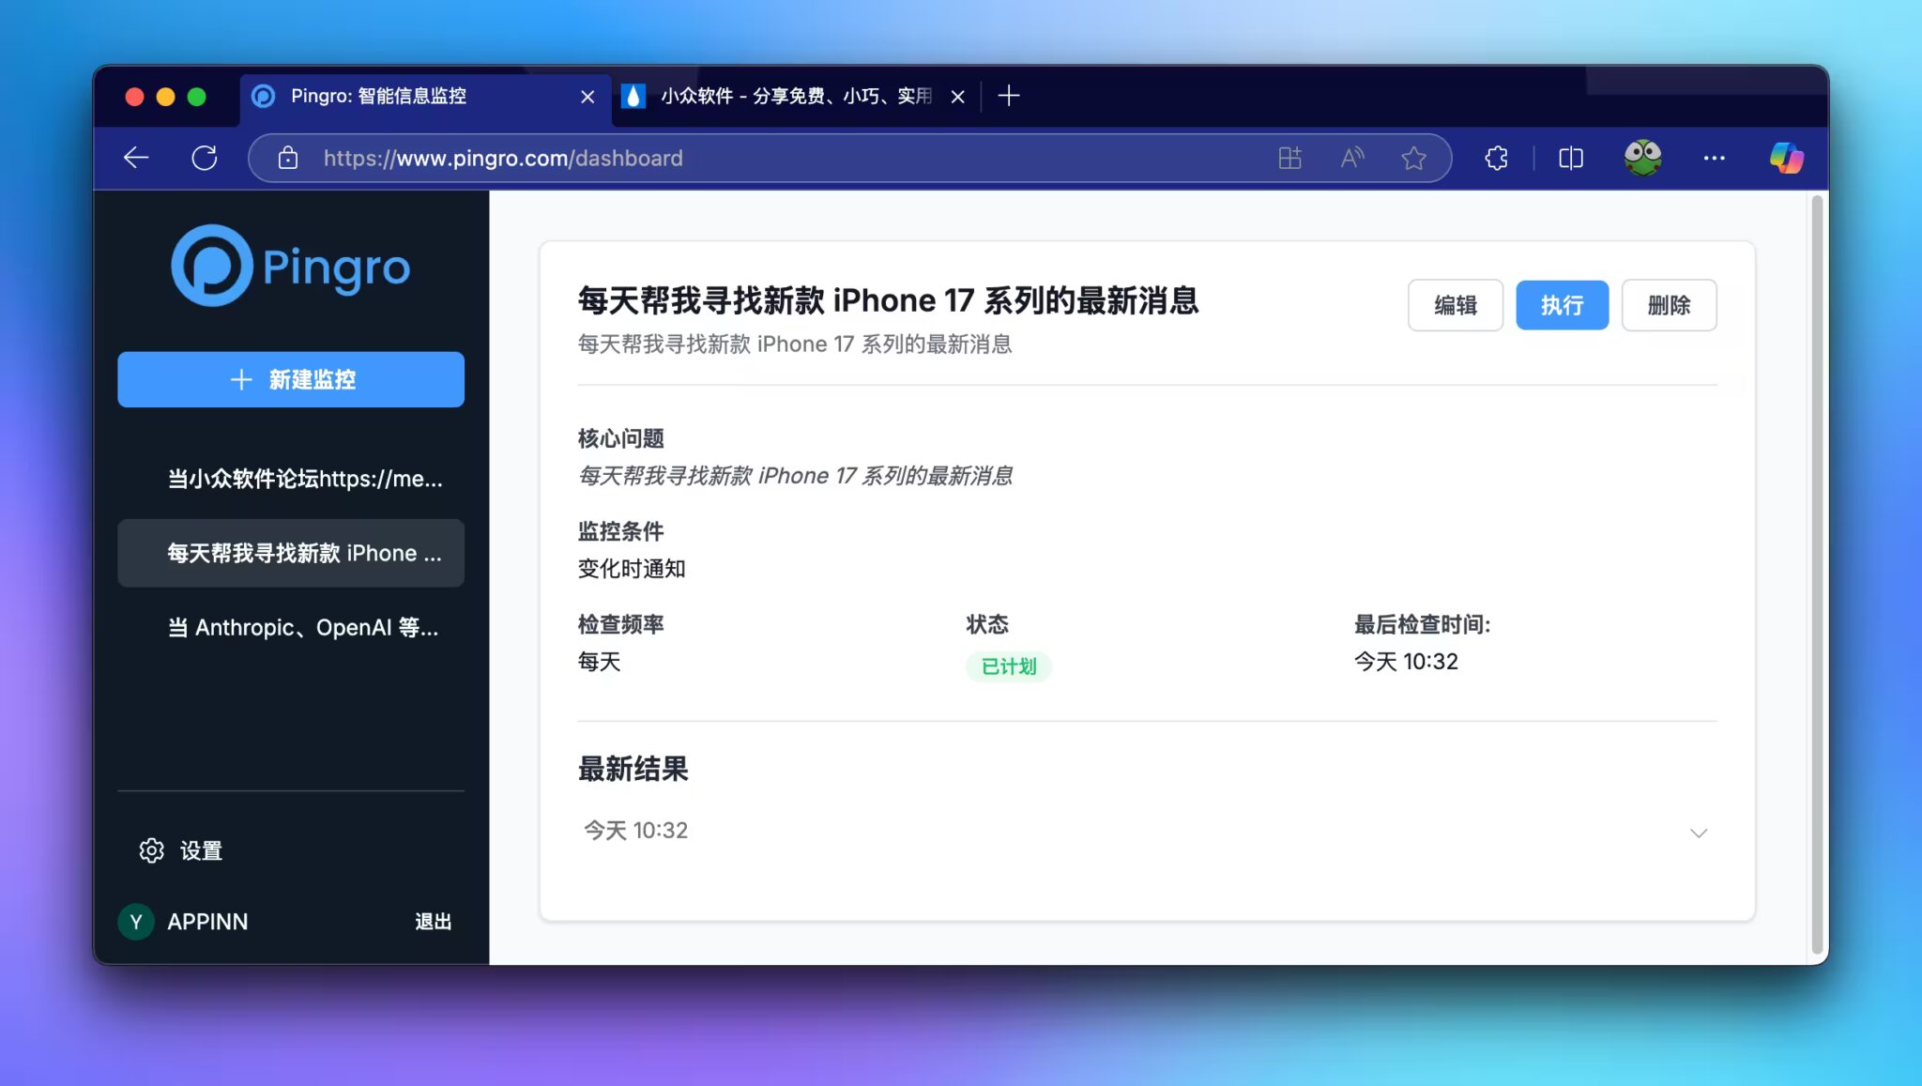Screen dimensions: 1922x1086
Task: Expand the 今天 10:32 result entry
Action: pyautogui.click(x=1698, y=833)
